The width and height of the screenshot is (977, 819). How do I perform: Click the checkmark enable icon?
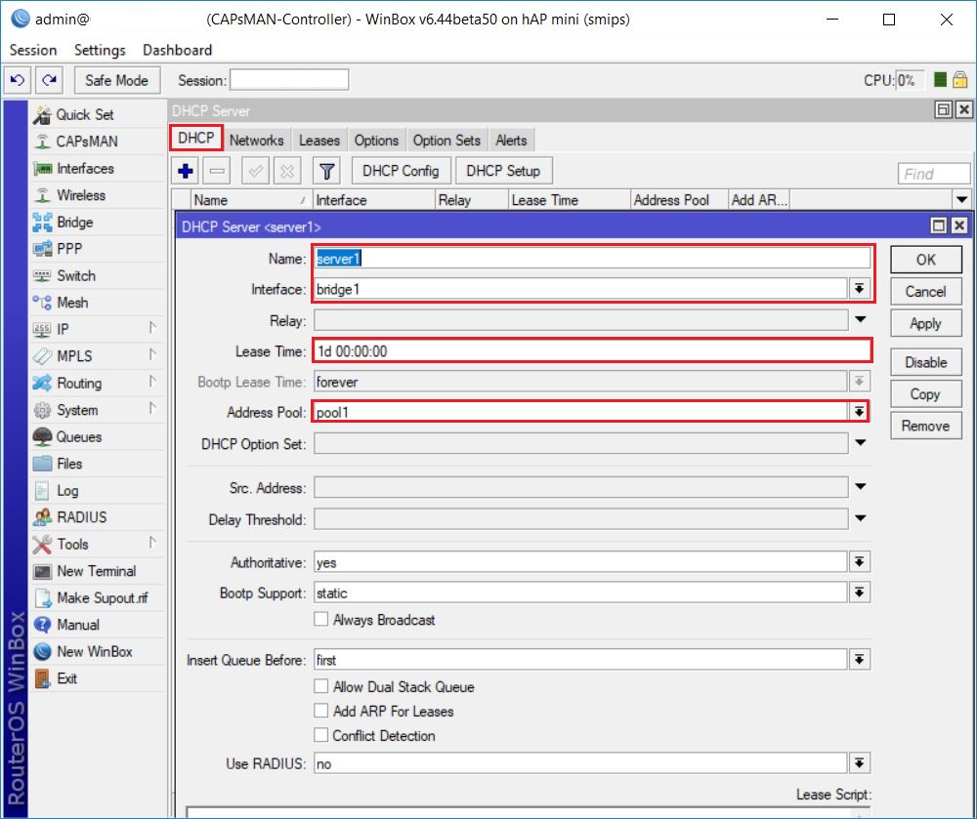click(x=255, y=171)
